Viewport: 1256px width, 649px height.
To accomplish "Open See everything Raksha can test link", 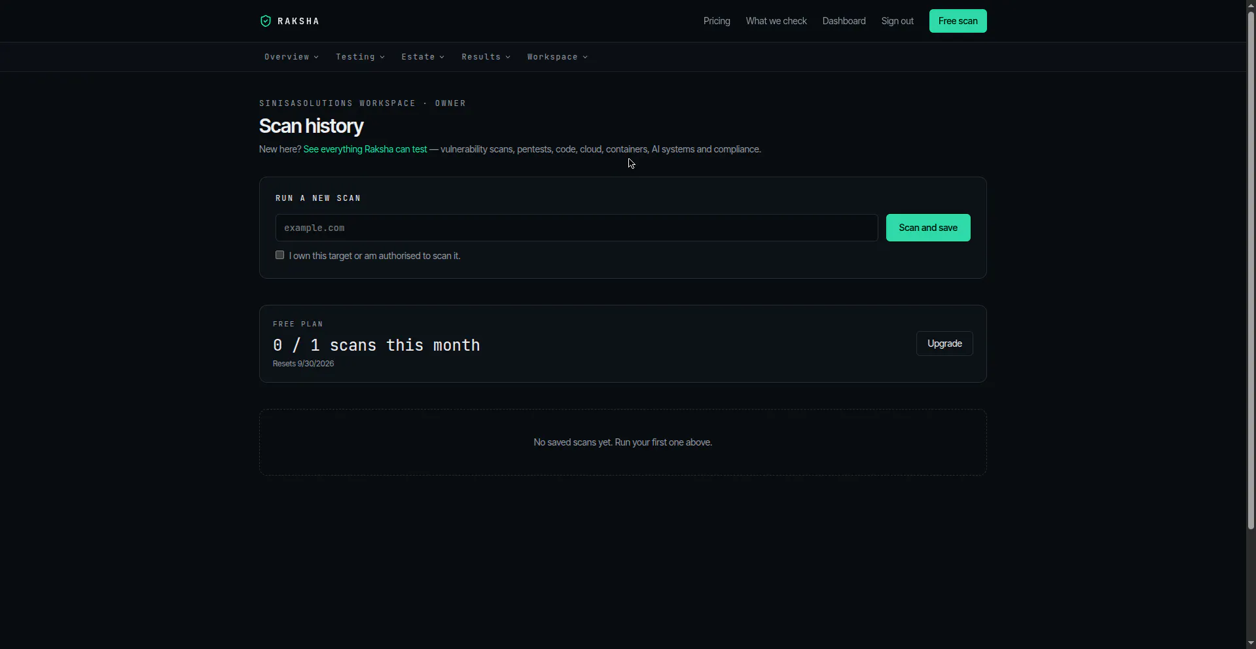I will click(x=365, y=149).
